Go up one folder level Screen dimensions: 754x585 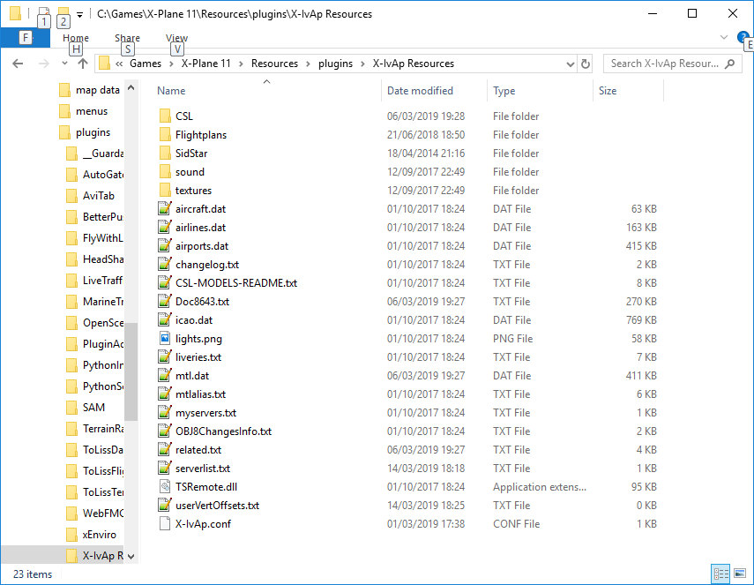pos(83,64)
